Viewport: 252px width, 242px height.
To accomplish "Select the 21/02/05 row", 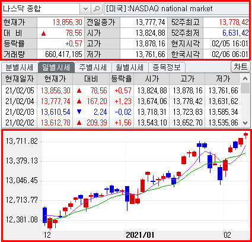I will pos(121,90).
